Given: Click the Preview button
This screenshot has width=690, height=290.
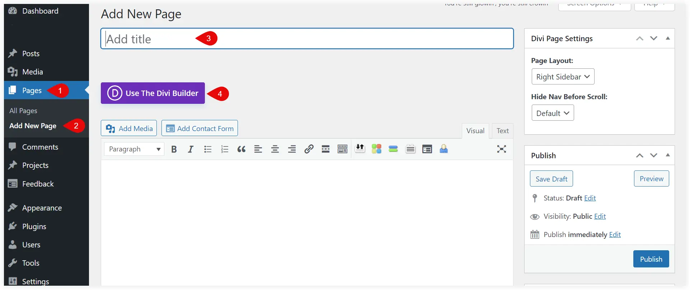Looking at the screenshot, I should [652, 179].
